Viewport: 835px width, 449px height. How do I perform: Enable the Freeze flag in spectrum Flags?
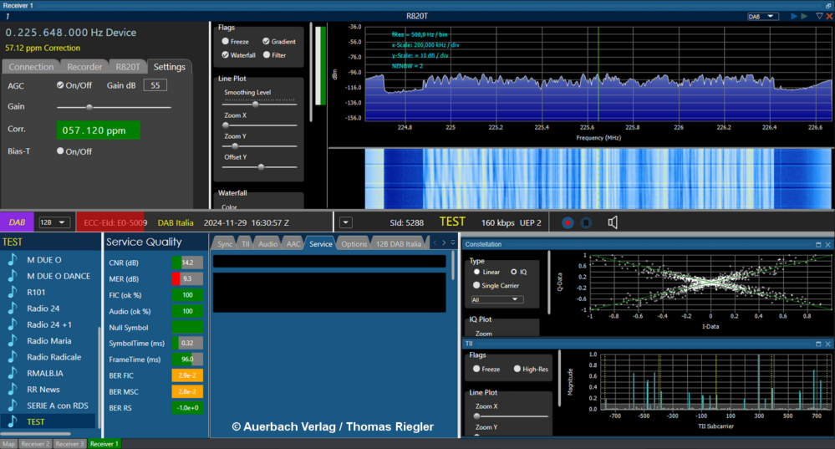point(226,41)
